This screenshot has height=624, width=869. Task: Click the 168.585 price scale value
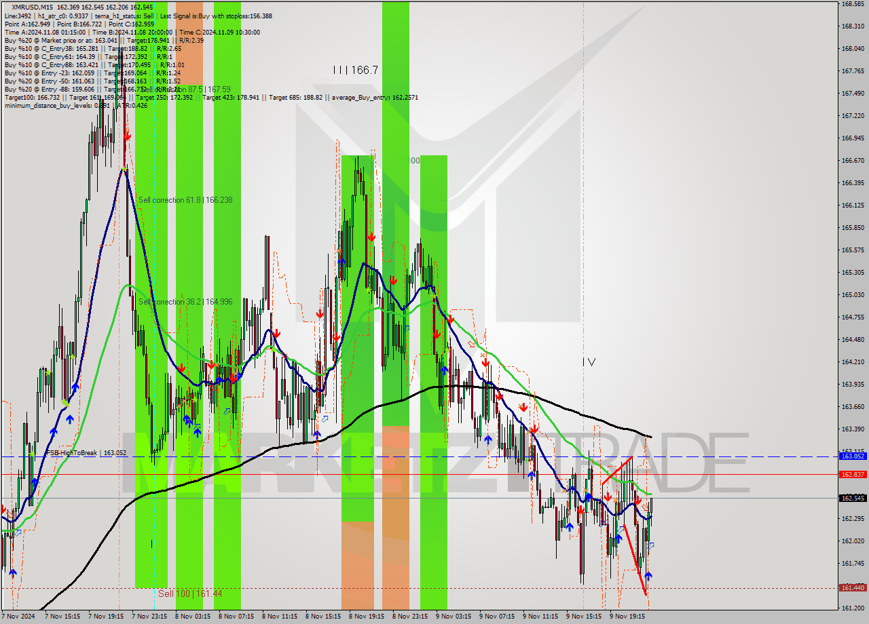[852, 4]
